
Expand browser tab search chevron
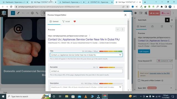(156, 2)
